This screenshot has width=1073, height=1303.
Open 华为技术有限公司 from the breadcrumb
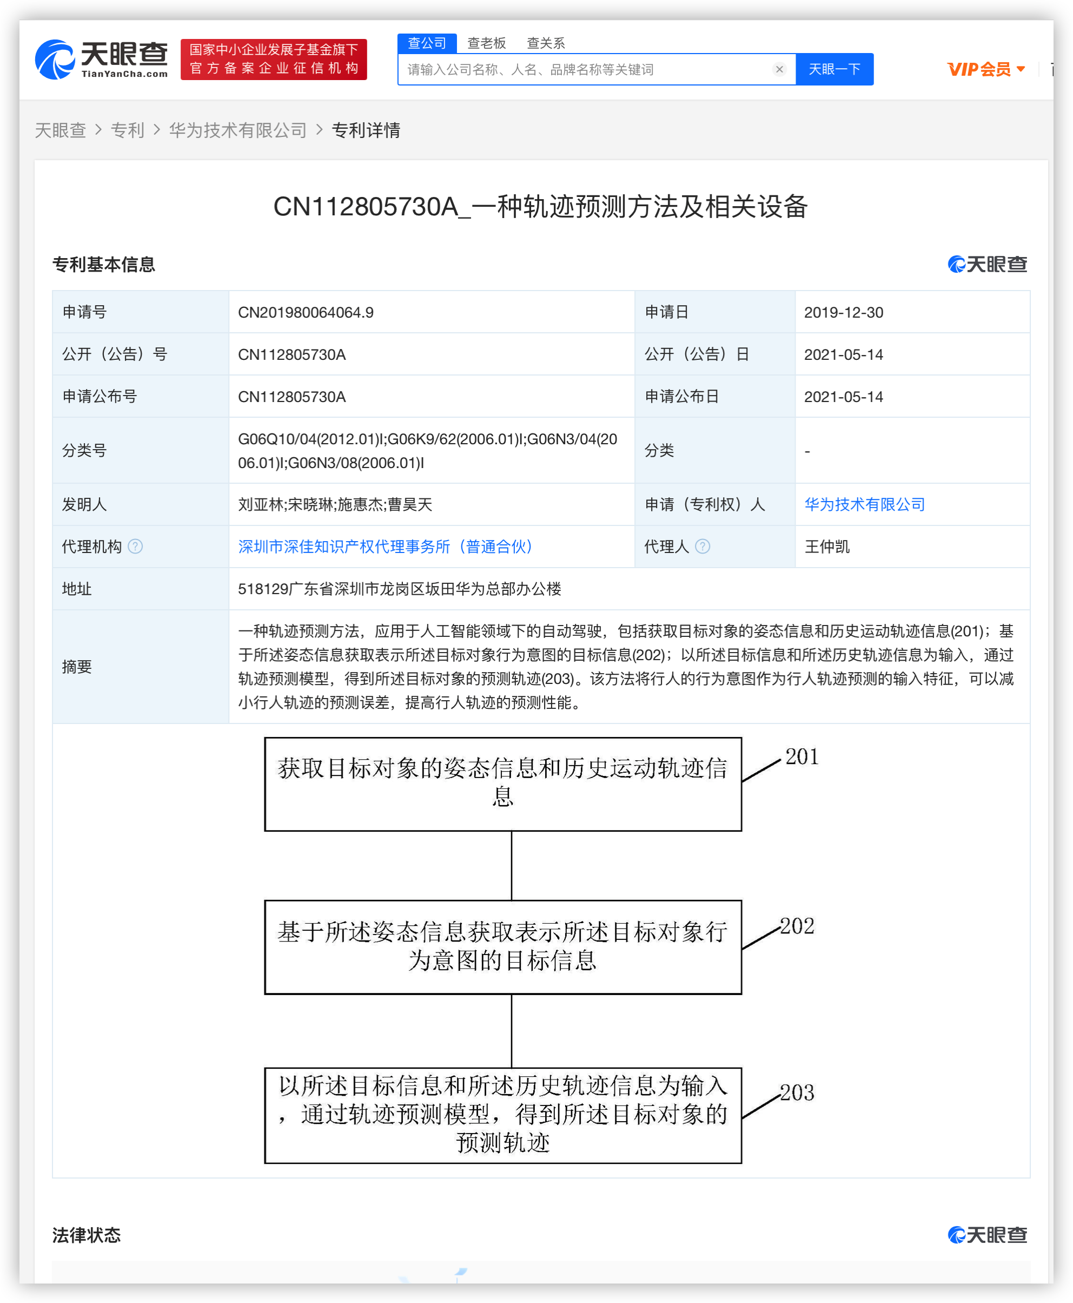239,130
